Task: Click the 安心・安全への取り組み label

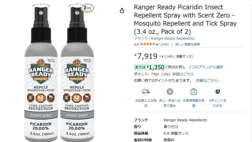Action: (x=170, y=103)
